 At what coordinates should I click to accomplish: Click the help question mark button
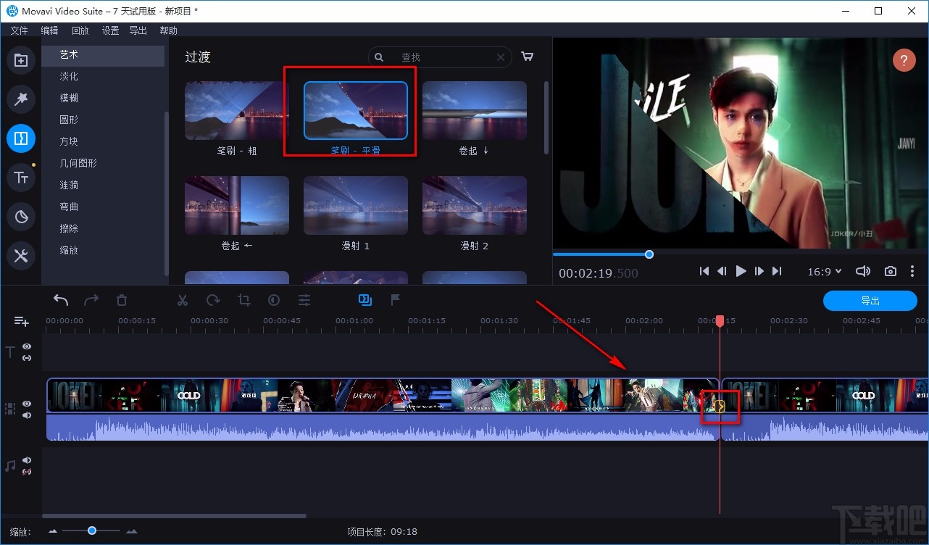904,60
